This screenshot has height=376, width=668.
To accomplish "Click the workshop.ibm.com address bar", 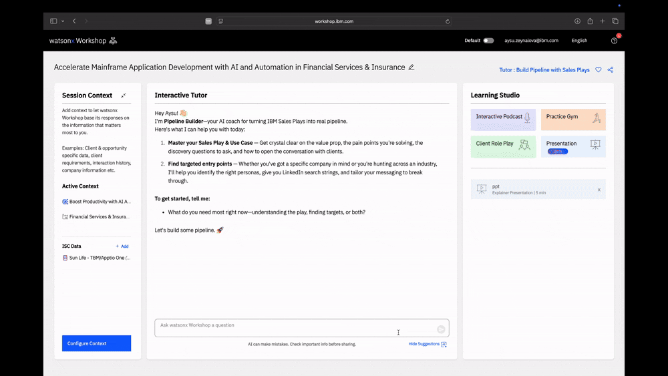I will tap(334, 21).
